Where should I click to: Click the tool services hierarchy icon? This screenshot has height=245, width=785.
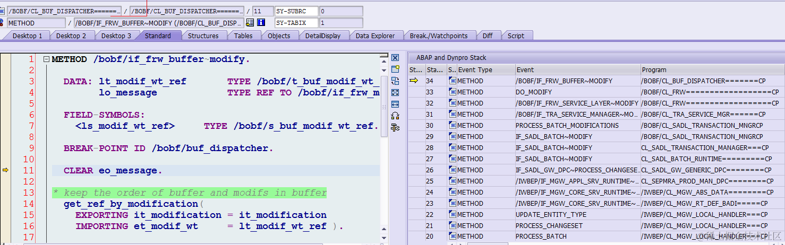[395, 127]
